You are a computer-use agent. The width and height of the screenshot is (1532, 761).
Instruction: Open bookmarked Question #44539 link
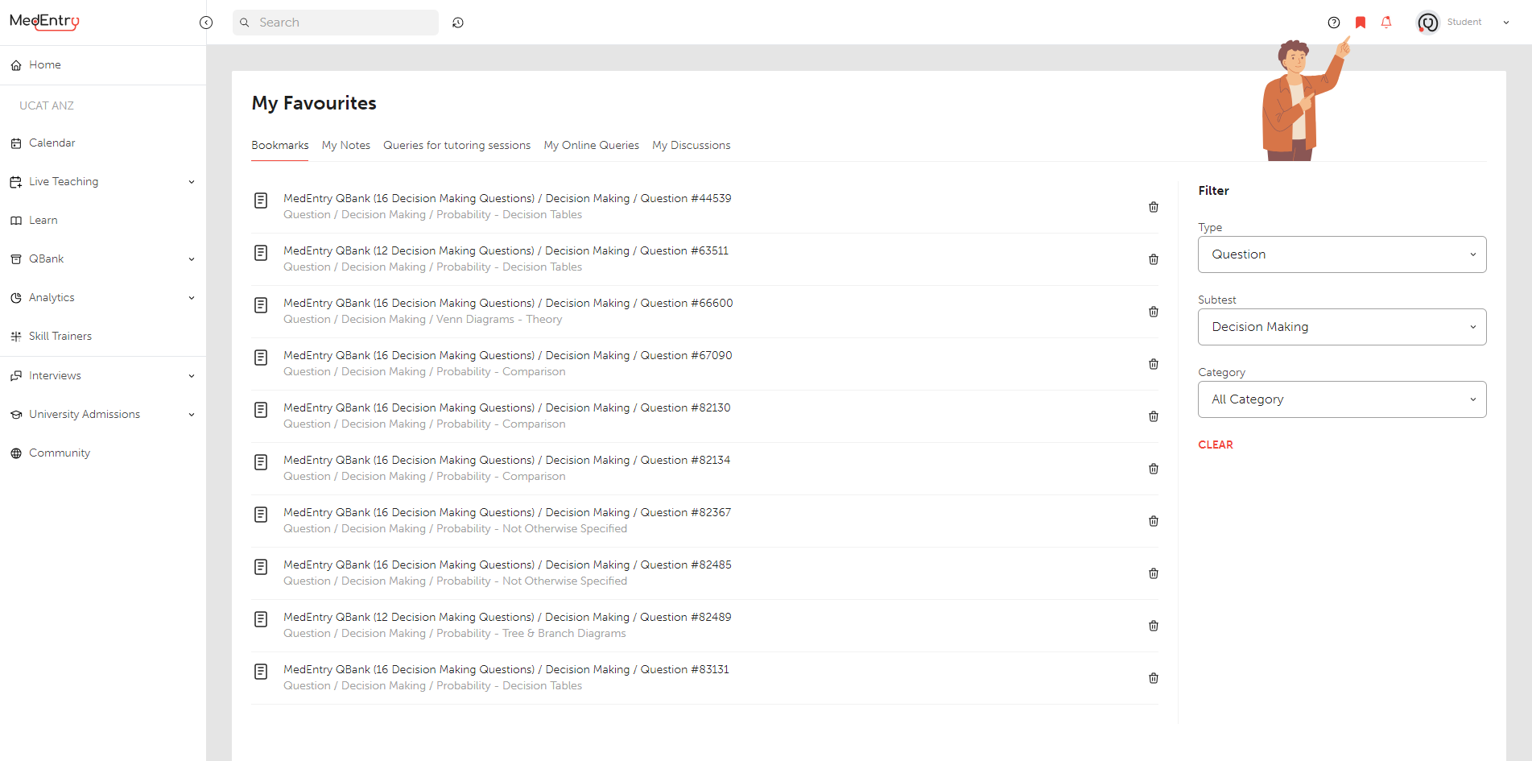pos(507,198)
